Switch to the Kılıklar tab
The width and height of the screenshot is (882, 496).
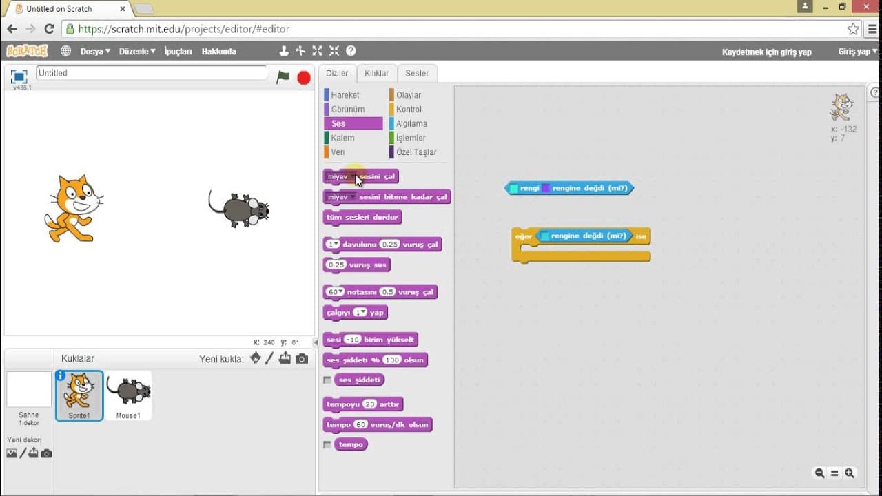point(376,73)
